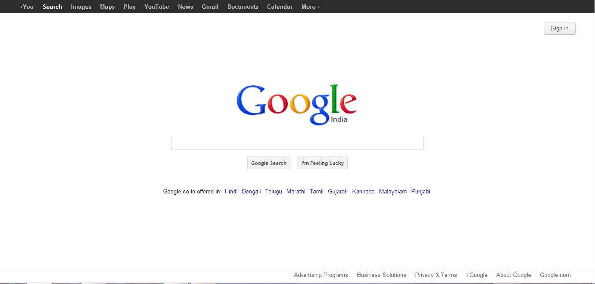Switch Google to Gujarati language

pyautogui.click(x=338, y=191)
